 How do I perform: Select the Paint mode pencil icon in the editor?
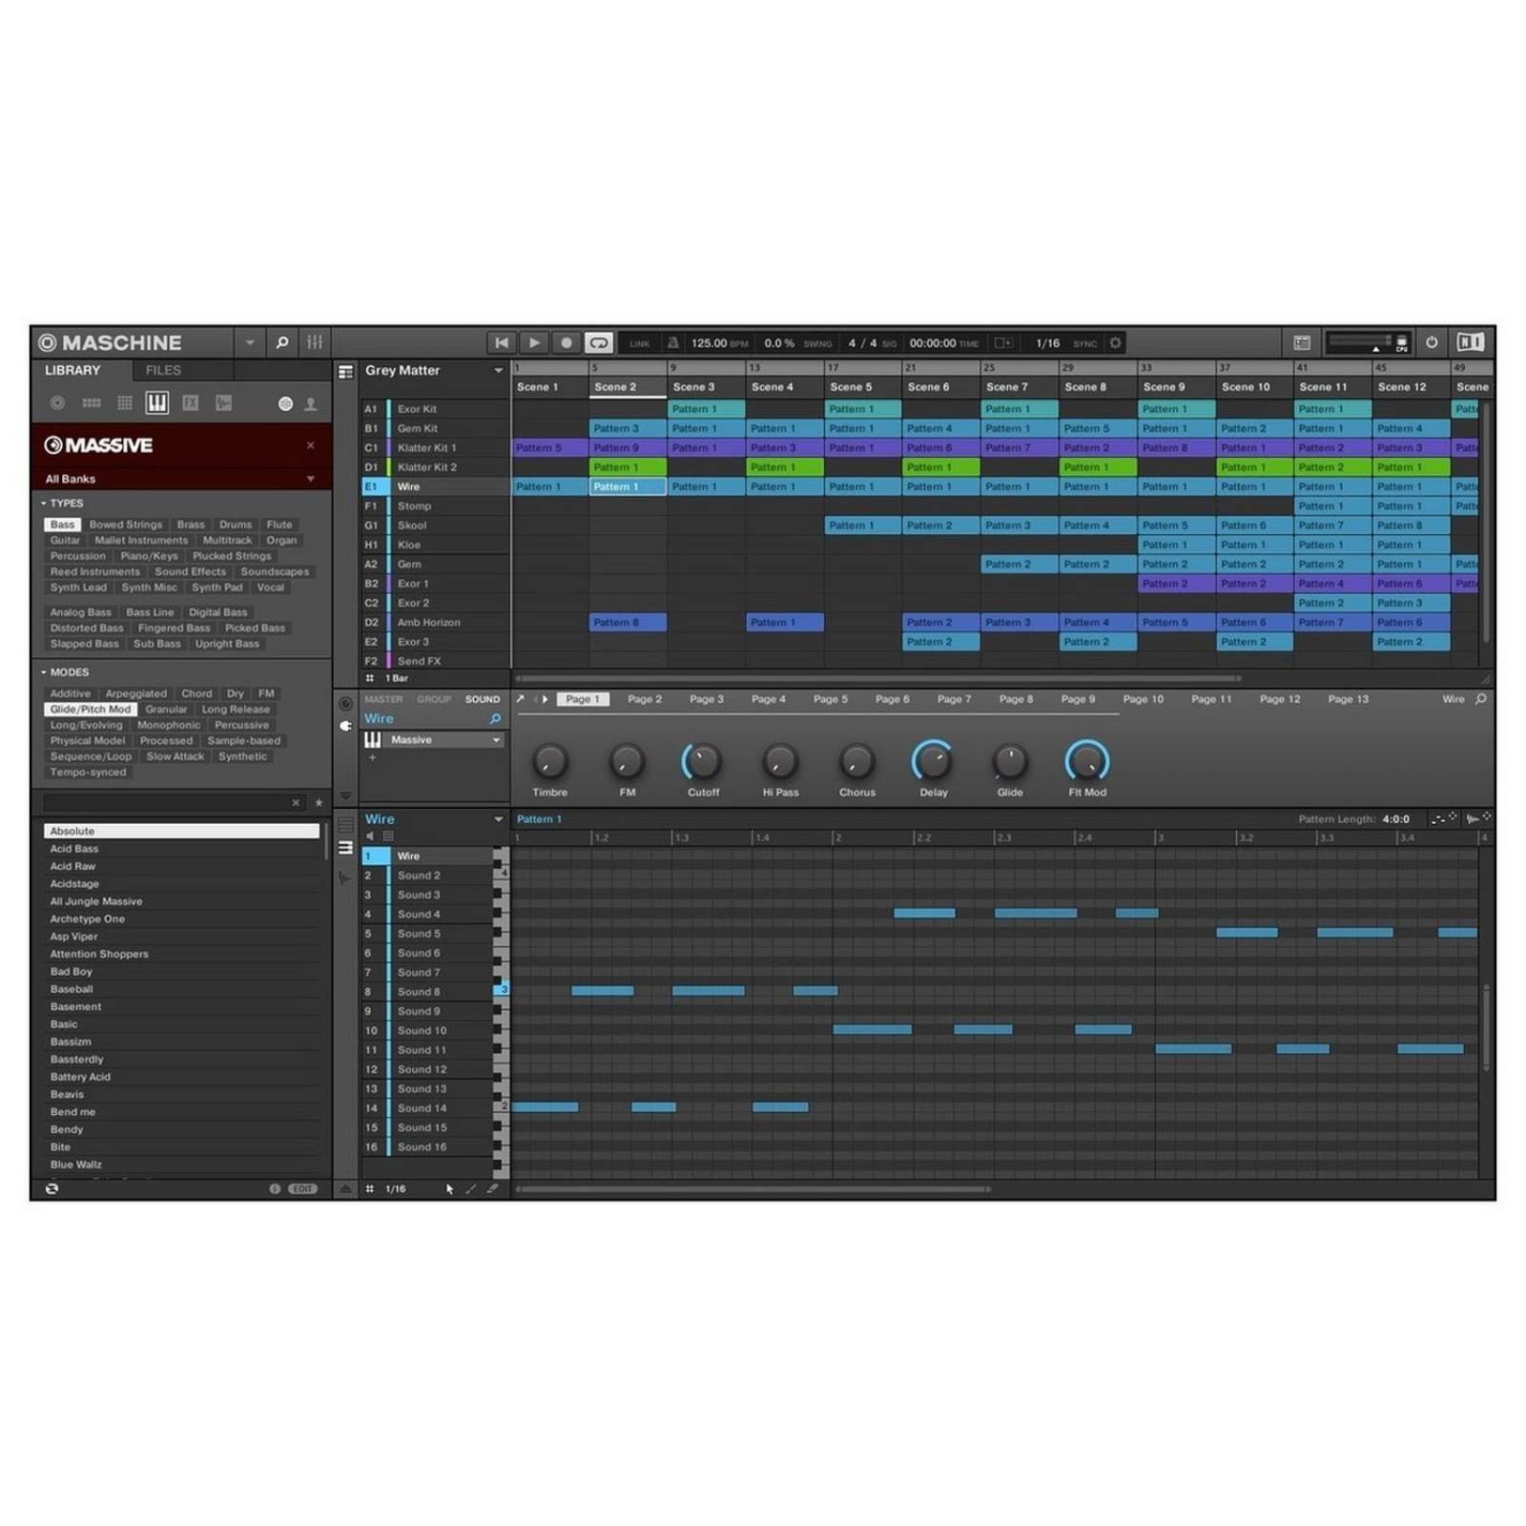pyautogui.click(x=471, y=1189)
